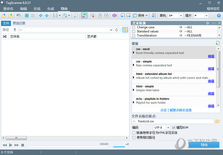
Task: Click 点击了解更多脚本信息 link
Action: tap(176, 110)
